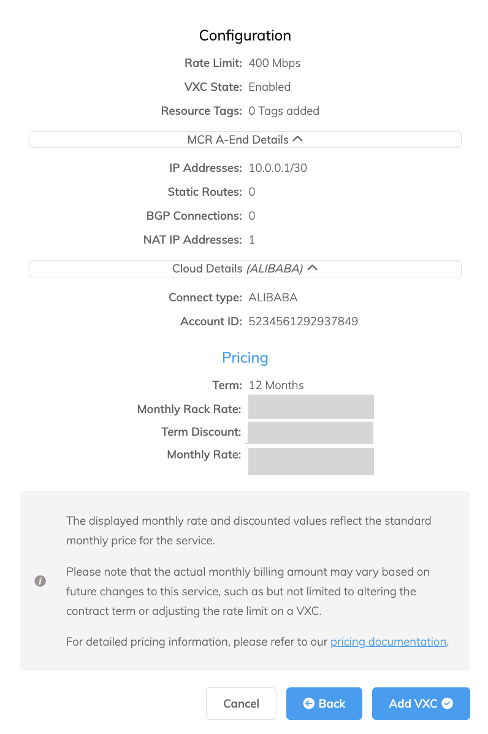
Task: Open the pricing documentation link
Action: (x=389, y=641)
